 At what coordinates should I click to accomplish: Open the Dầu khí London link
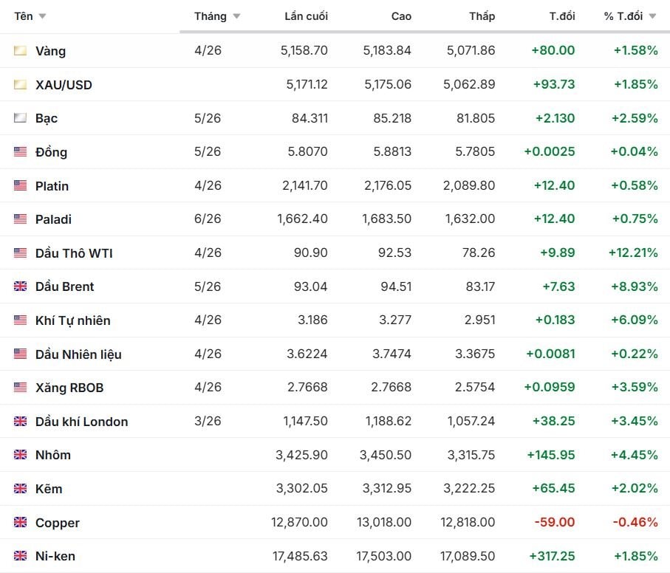pyautogui.click(x=81, y=422)
